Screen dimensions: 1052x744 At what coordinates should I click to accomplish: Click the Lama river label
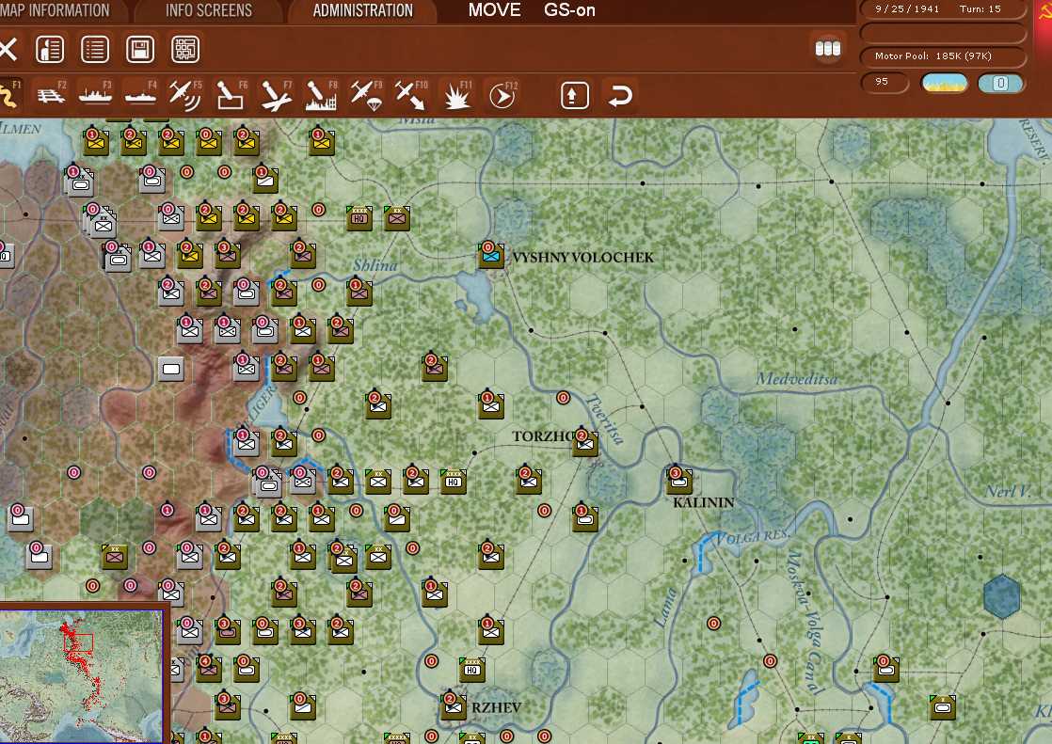pos(665,608)
